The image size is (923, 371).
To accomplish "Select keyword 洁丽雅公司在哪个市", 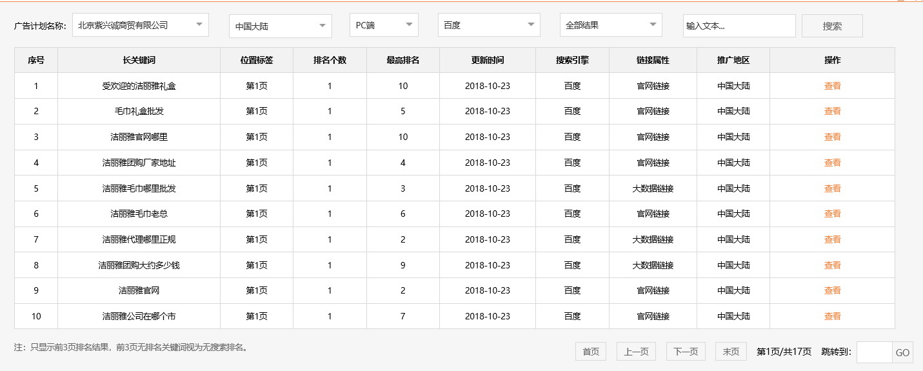I will (139, 316).
